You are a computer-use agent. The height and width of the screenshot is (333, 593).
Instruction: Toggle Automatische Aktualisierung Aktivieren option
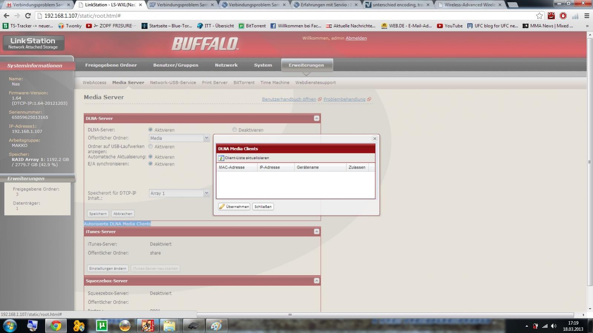click(151, 157)
